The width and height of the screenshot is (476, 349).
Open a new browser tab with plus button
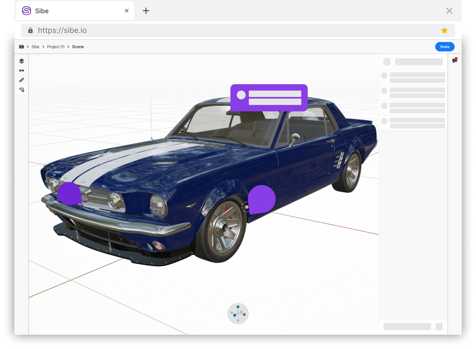[146, 11]
